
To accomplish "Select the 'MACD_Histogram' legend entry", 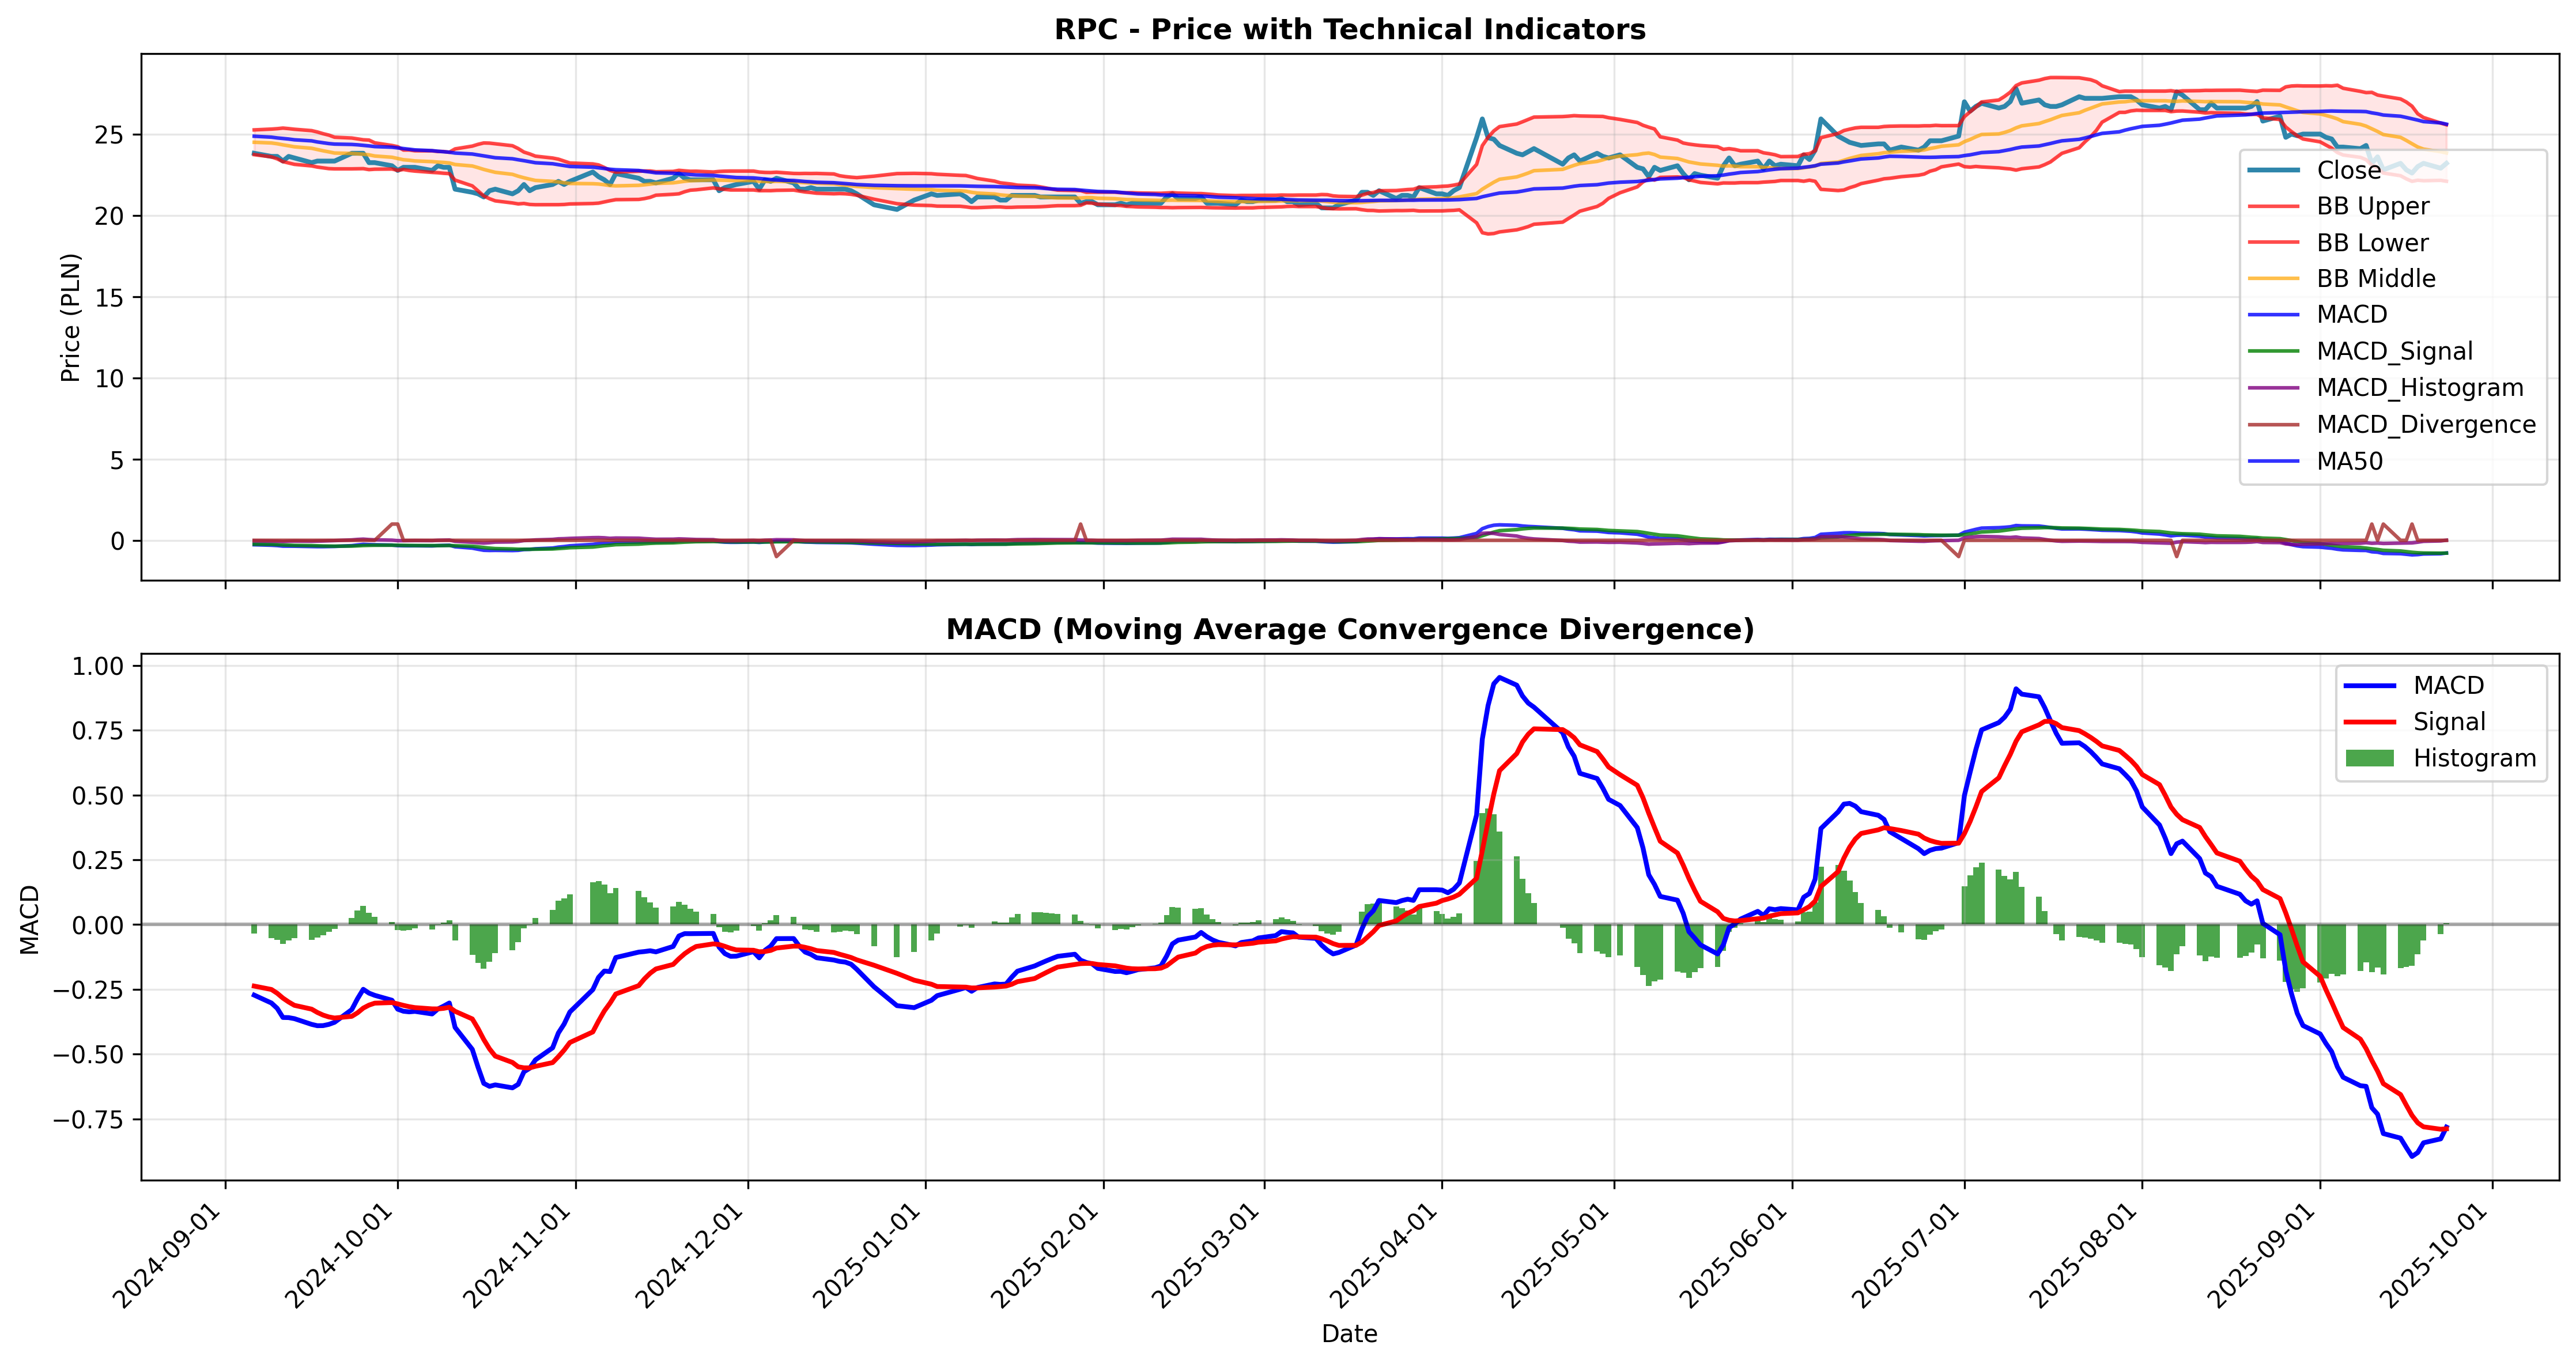I will click(x=2420, y=388).
